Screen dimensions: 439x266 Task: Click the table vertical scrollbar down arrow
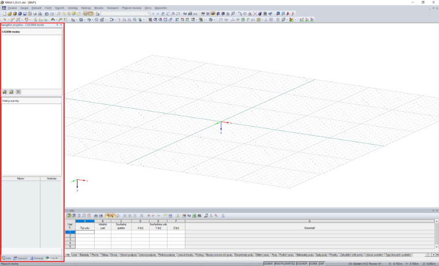pos(437,247)
